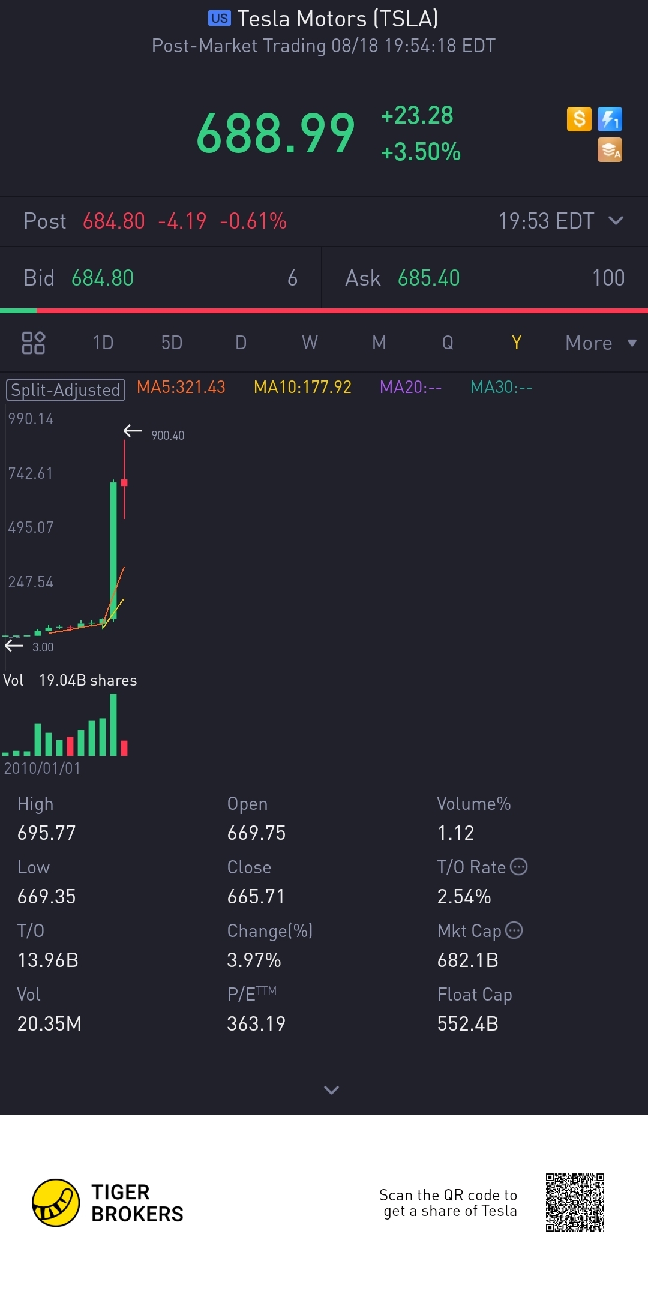This screenshot has width=648, height=1291.
Task: Tap the Vol value 20.35M
Action: (x=49, y=1023)
